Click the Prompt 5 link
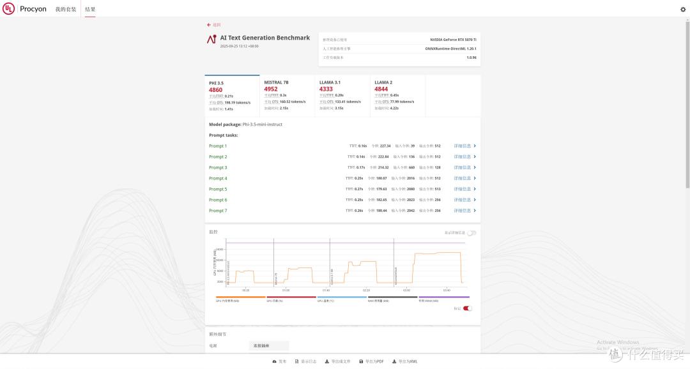The image size is (690, 369). 218,189
